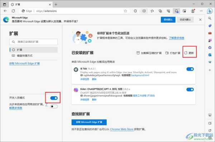215x142 pixels.
Task: Add page to favorites star icon
Action: (x=125, y=11)
